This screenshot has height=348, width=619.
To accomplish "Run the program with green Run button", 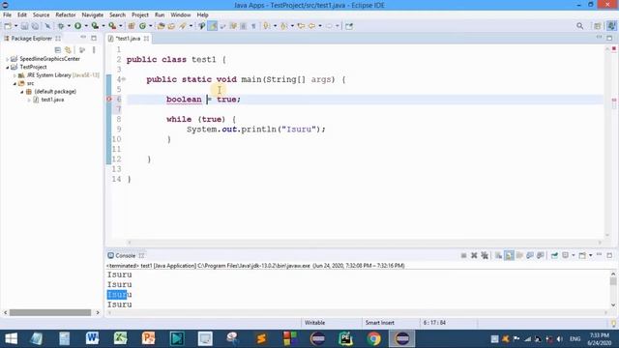I will (x=77, y=26).
